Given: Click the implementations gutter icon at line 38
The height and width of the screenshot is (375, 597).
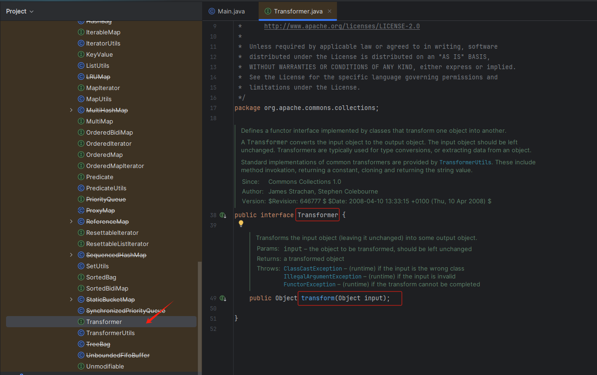Looking at the screenshot, I should click(222, 215).
